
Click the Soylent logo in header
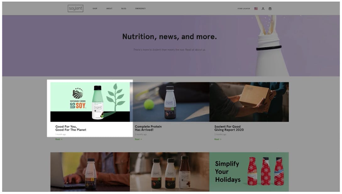coord(75,8)
